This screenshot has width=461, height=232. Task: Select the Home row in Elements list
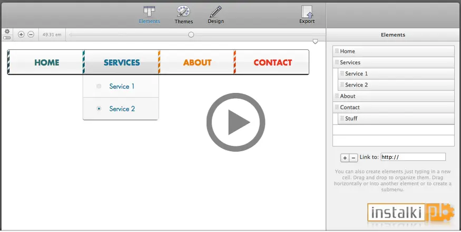pyautogui.click(x=394, y=51)
